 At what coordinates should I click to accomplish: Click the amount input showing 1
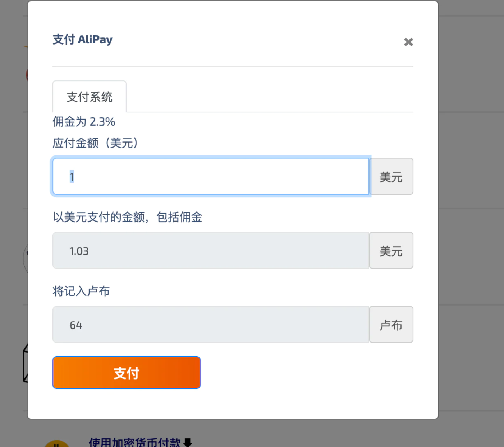pyautogui.click(x=211, y=176)
